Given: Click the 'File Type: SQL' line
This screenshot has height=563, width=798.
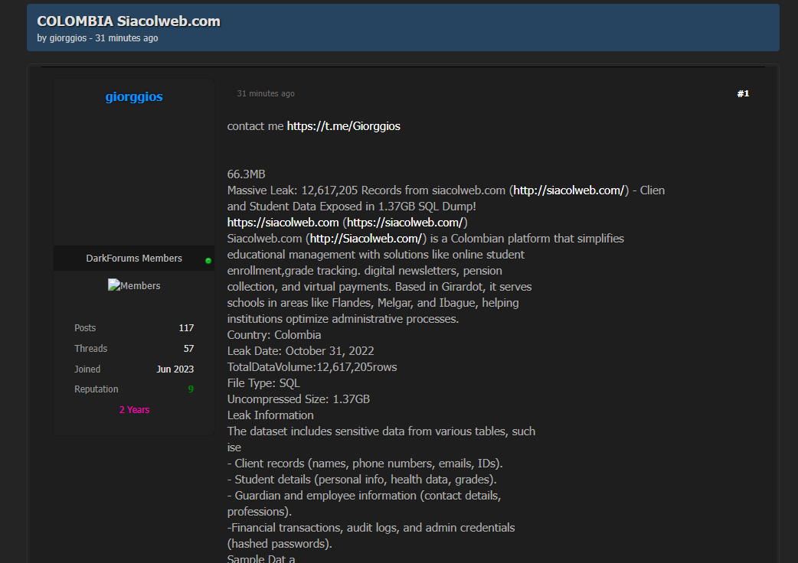Looking at the screenshot, I should click(x=263, y=384).
